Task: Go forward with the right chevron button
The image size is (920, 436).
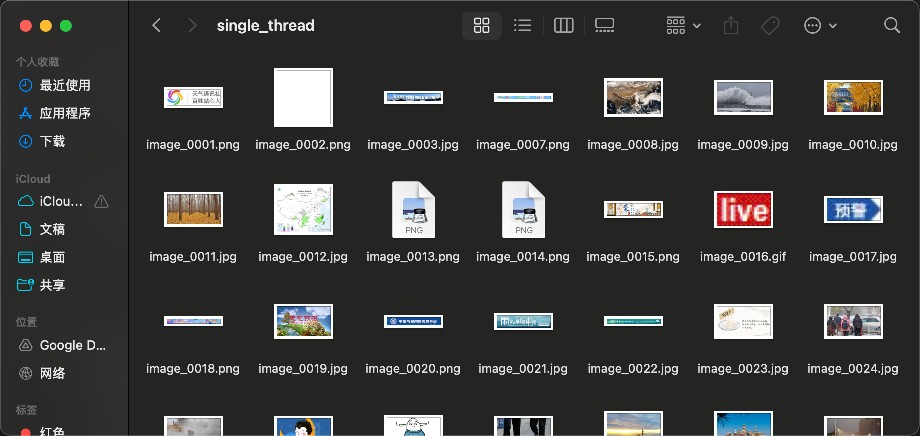Action: click(x=192, y=25)
